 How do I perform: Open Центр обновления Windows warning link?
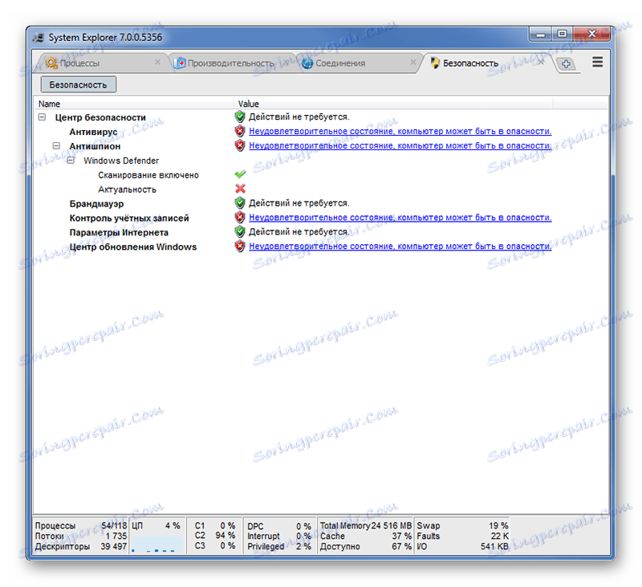pyautogui.click(x=400, y=247)
